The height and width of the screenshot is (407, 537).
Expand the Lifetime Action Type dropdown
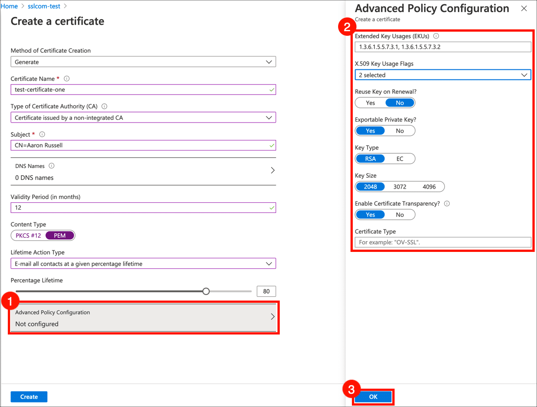(x=143, y=264)
